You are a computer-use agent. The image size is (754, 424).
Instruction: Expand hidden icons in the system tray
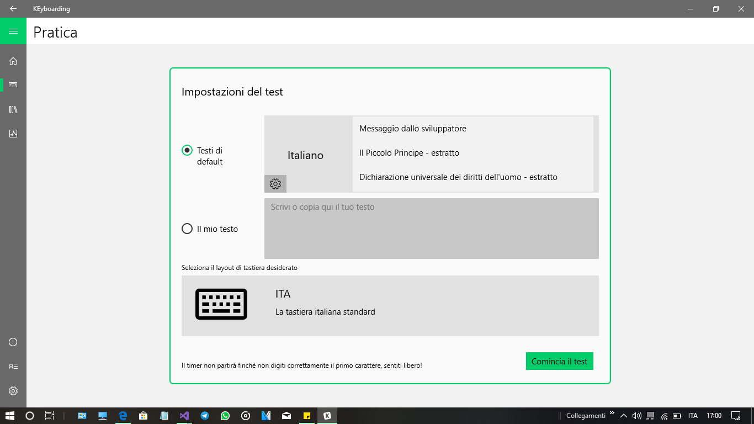coord(623,415)
